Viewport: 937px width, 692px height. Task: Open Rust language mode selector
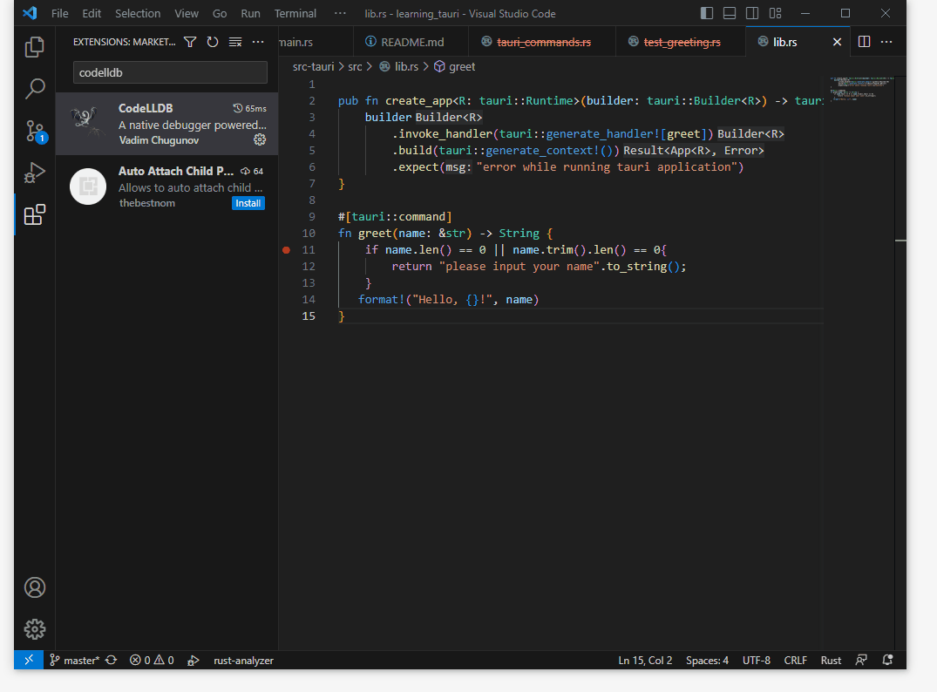click(x=831, y=661)
